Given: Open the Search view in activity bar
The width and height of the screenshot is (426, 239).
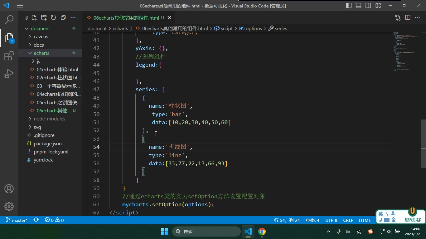Looking at the screenshot, I should [x=9, y=20].
